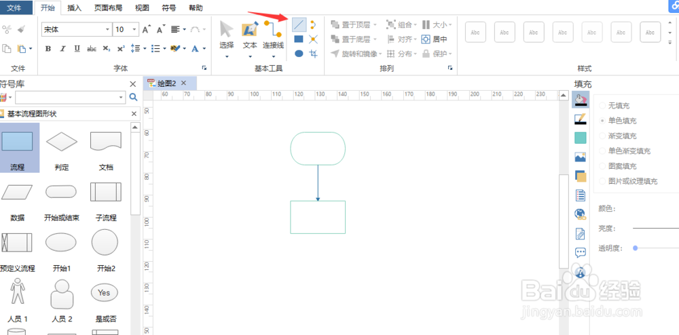
Task: Open the picture panel icon in right sidebar
Action: pos(581,157)
